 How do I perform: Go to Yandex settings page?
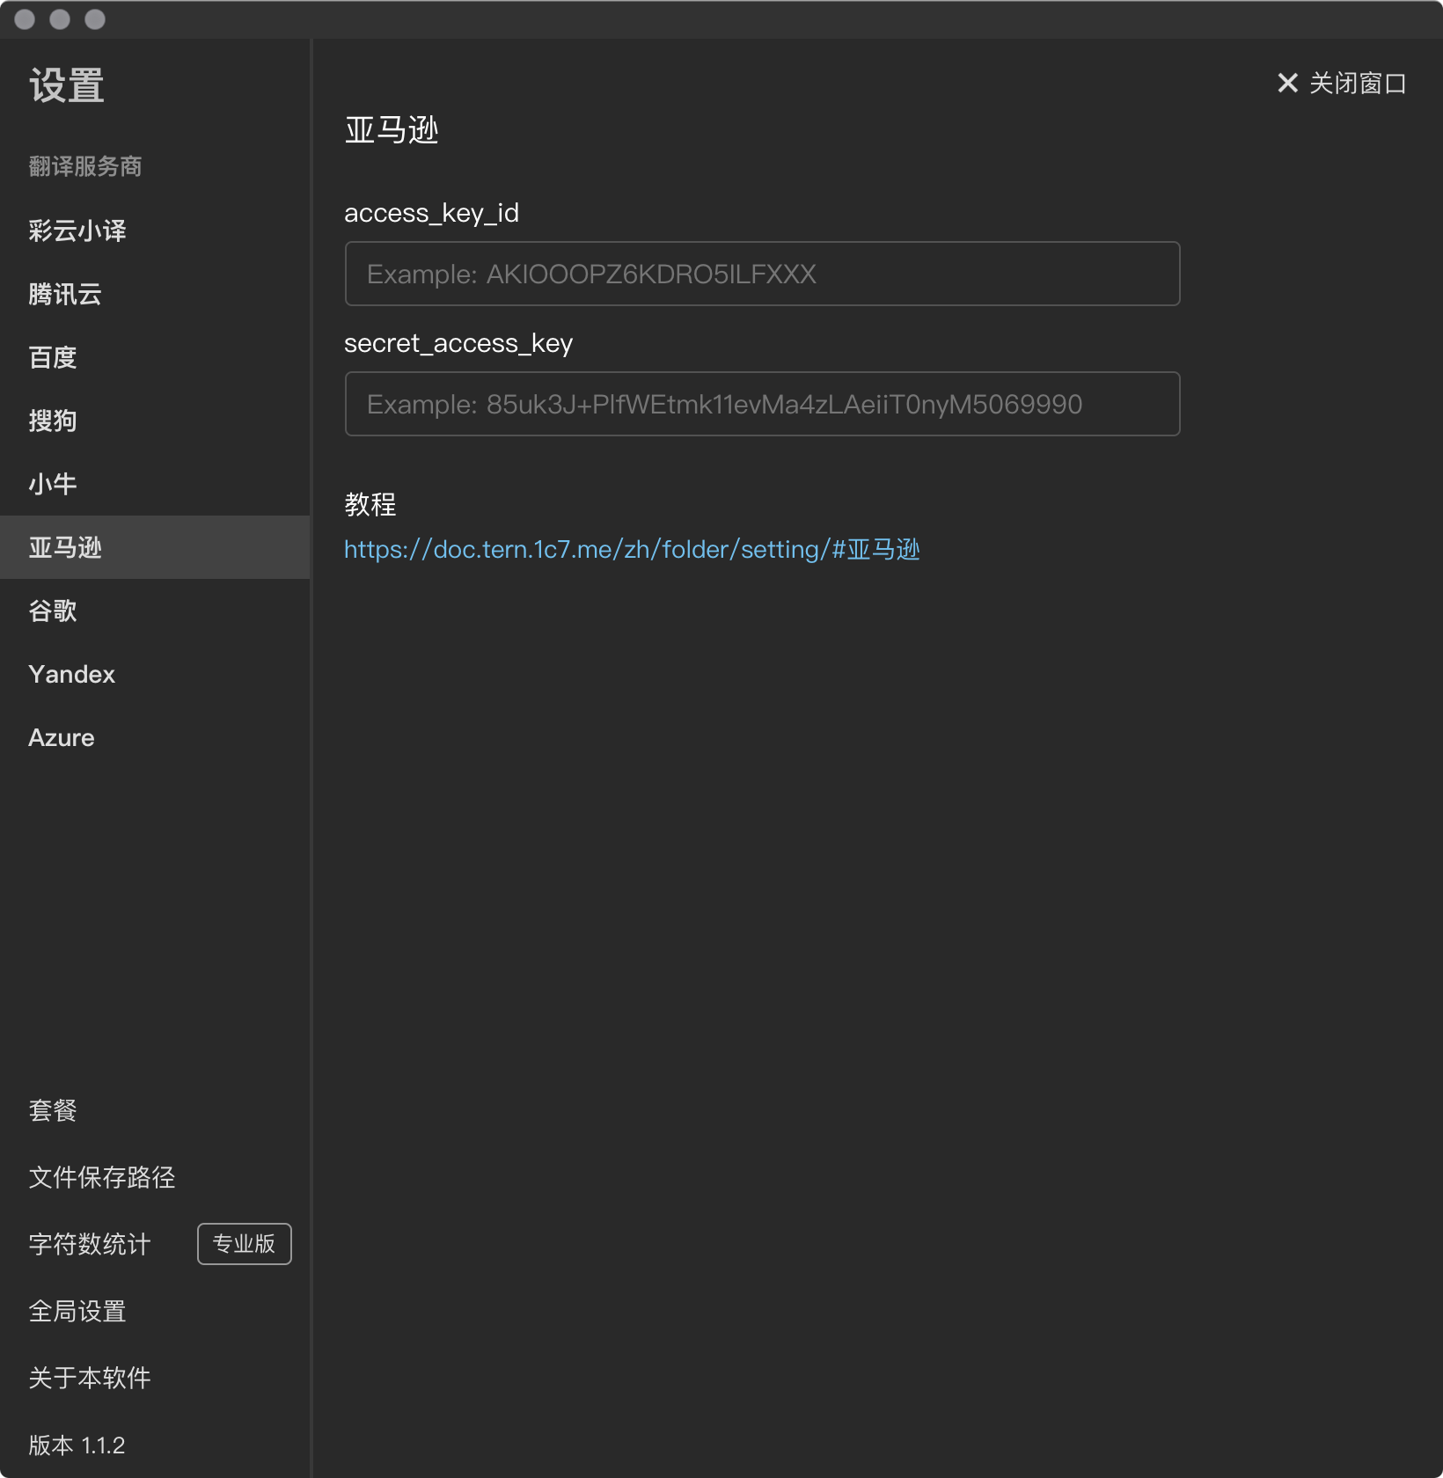pos(72,675)
